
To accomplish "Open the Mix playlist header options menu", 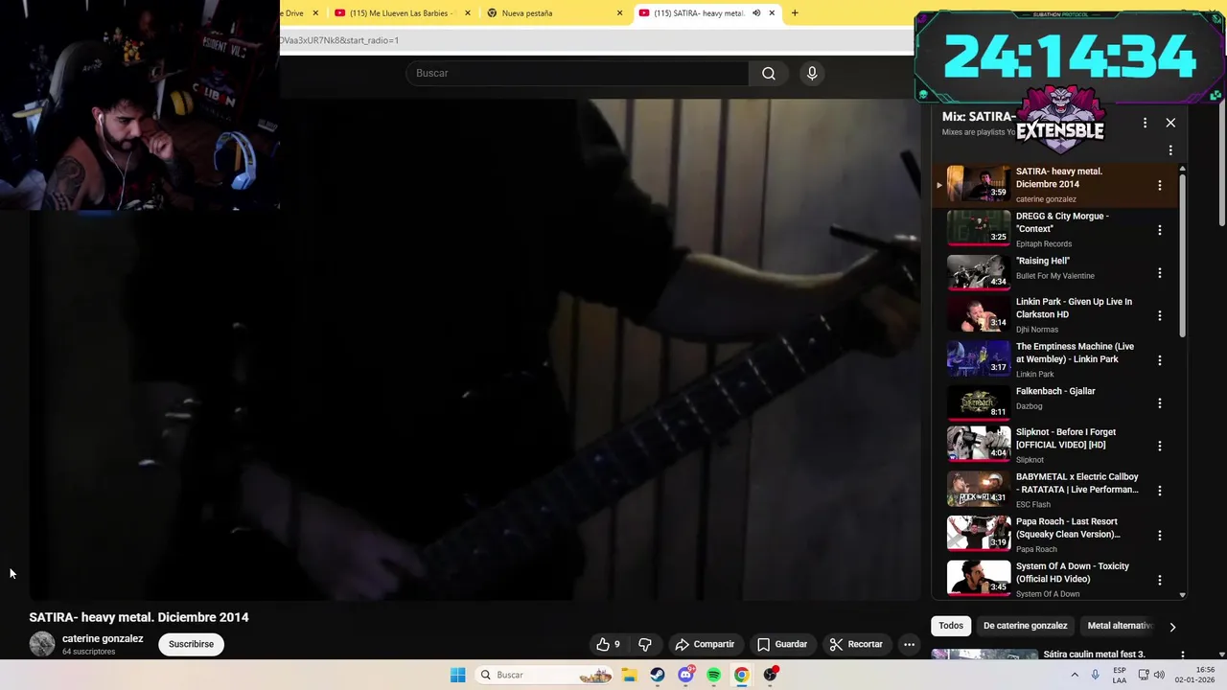I will tap(1145, 123).
